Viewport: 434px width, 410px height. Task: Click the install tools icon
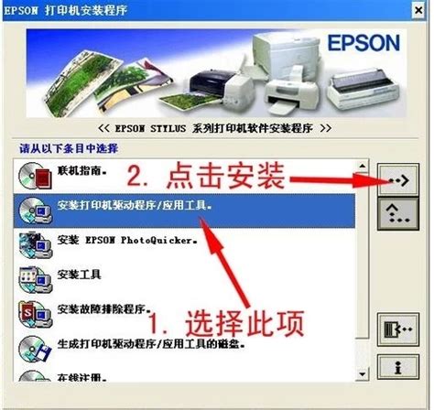(35, 280)
